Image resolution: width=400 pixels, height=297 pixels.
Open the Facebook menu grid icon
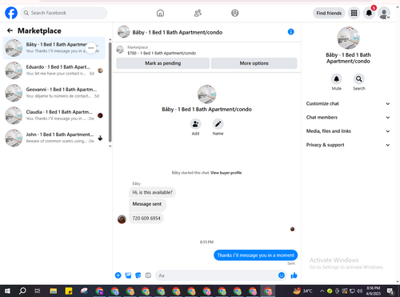click(354, 13)
